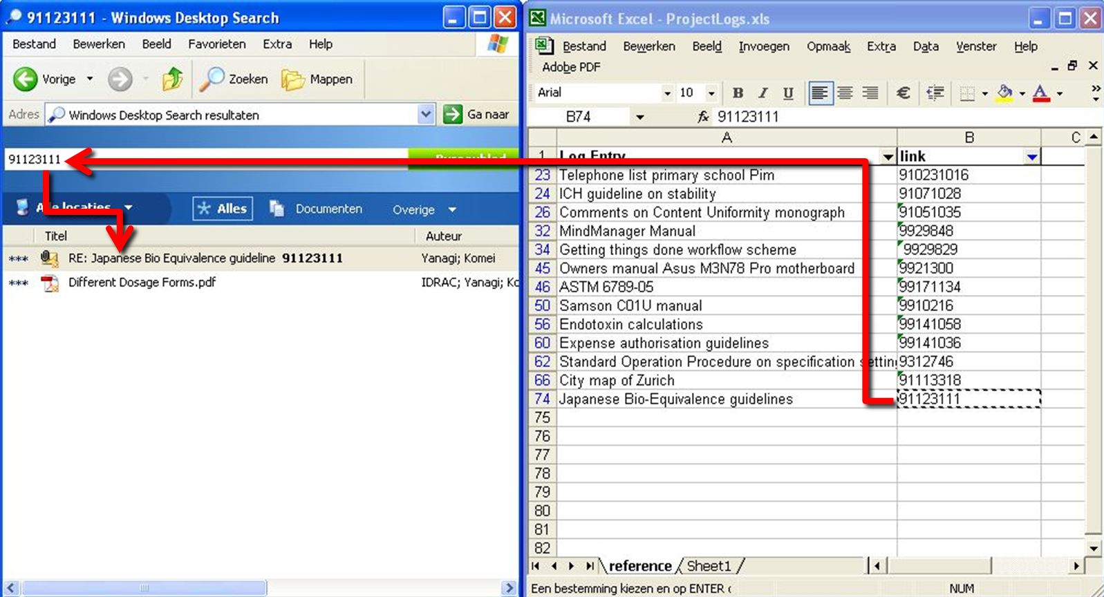Click the Desktop Search horizontal scrollbar thumb
Viewport: 1104px width, 597px height.
(x=144, y=588)
